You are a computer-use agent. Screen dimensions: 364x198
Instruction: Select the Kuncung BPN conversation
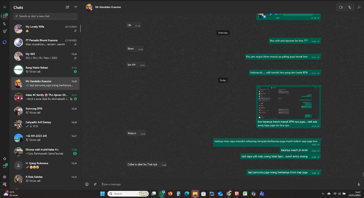point(45,111)
